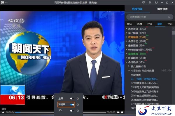
Task: Sort list by 热度
Action: coord(140,24)
